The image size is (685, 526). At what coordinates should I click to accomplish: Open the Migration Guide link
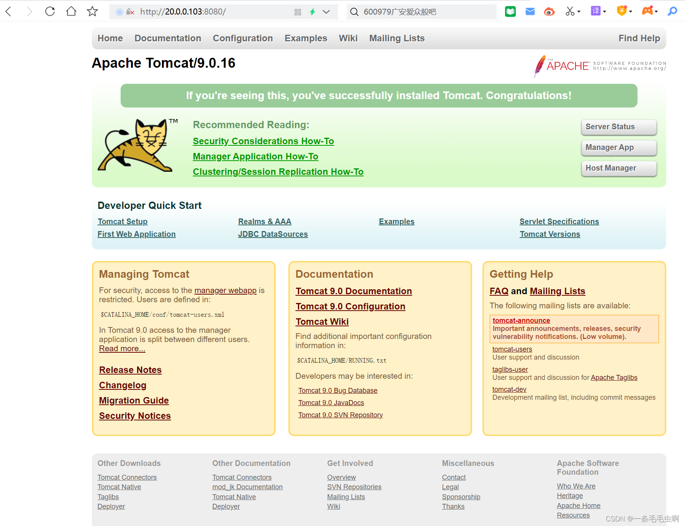point(134,401)
